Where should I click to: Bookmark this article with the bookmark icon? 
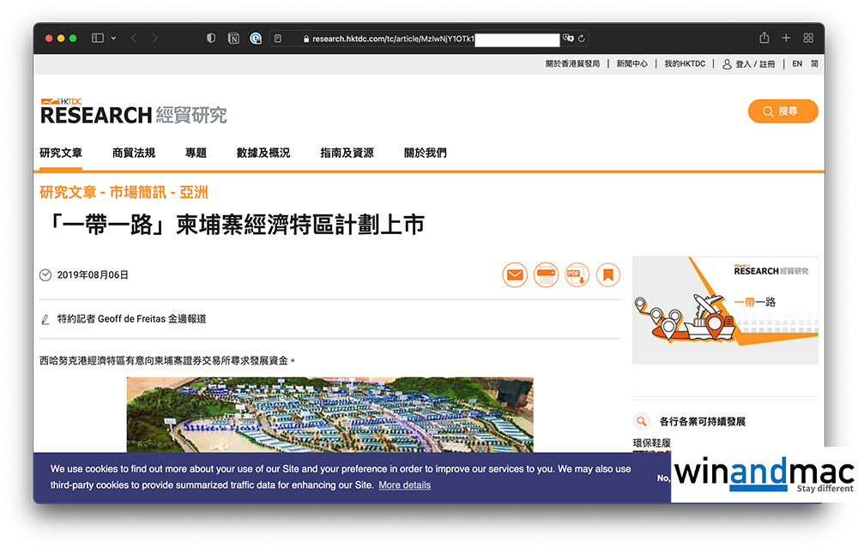click(x=607, y=275)
